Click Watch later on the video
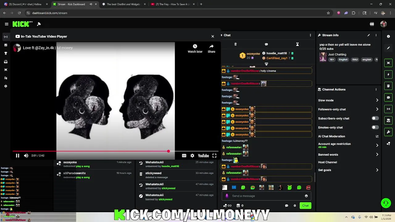The width and height of the screenshot is (395, 222). click(195, 49)
